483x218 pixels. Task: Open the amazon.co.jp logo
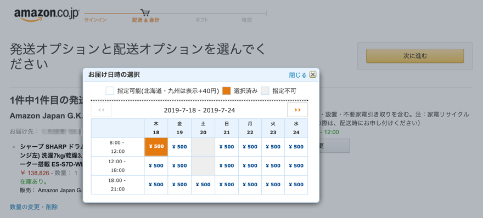point(47,15)
